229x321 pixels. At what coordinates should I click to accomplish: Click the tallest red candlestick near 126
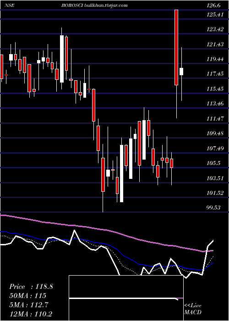point(176,47)
